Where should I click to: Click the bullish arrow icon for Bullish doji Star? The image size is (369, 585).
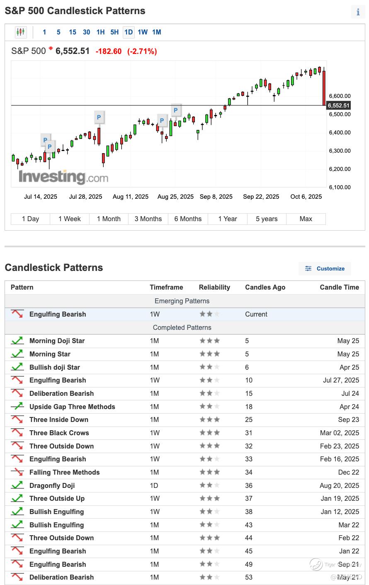(17, 367)
